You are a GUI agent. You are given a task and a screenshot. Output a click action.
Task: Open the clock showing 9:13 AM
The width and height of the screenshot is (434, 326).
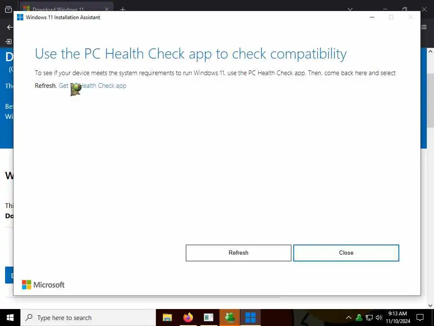(x=398, y=318)
